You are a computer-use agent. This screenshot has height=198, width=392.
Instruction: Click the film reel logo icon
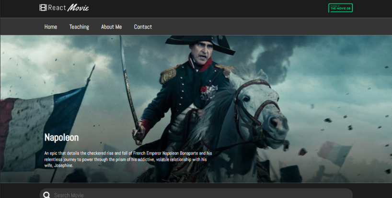[43, 8]
